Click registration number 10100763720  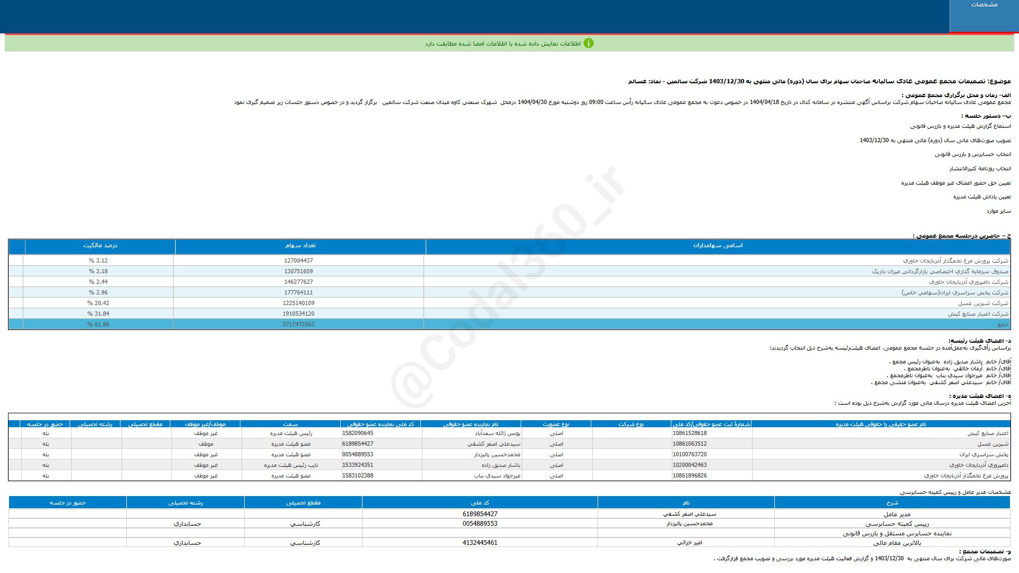pos(690,455)
